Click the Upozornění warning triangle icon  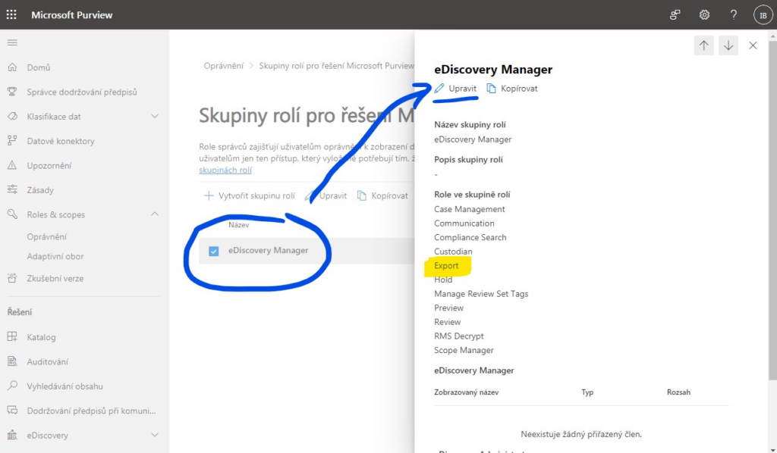[x=12, y=165]
